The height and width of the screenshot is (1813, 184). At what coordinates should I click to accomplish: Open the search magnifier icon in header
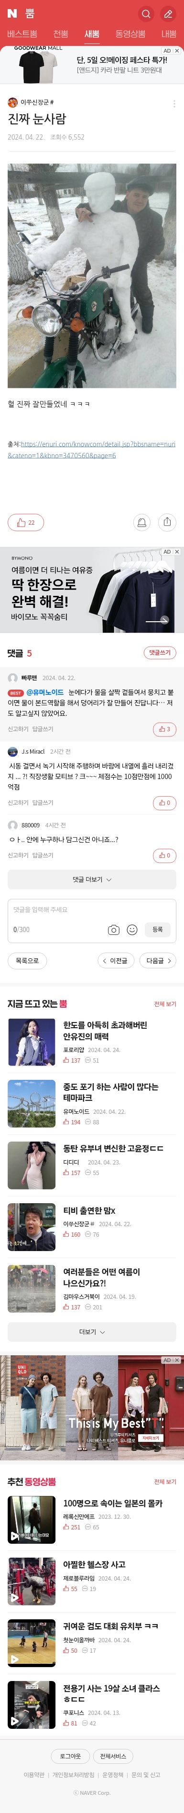[x=146, y=13]
